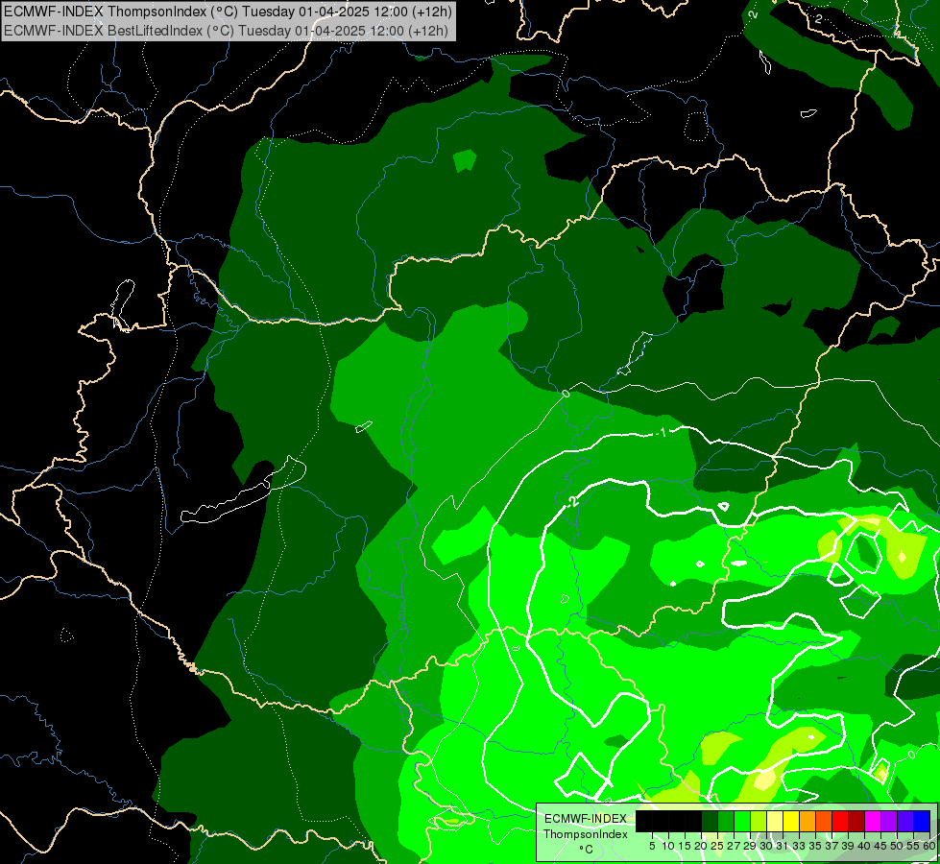This screenshot has height=864, width=940.
Task: Click the ECMWF-INDEX label in the legend
Action: [x=586, y=819]
